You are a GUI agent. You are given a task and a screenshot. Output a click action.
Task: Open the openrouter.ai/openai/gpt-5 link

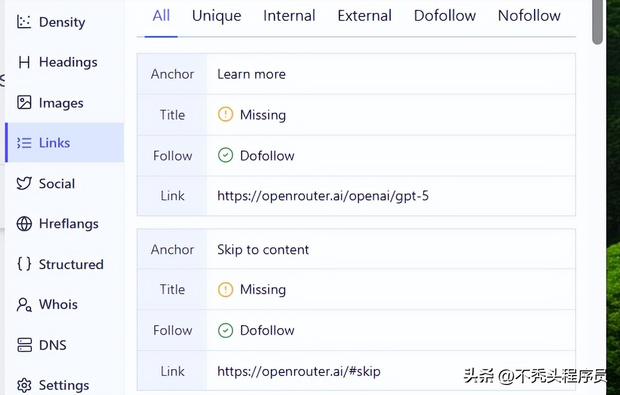(322, 196)
